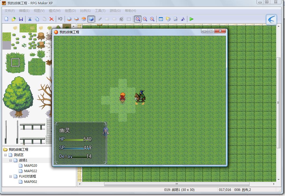Create a new project with the blank page icon

pos(6,19)
